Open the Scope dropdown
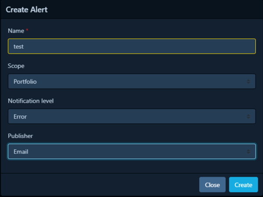263x197 pixels. [131, 81]
